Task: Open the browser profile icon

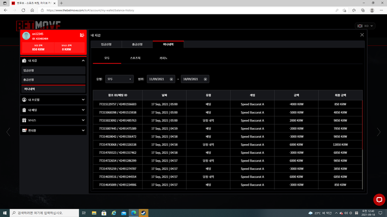Action: [372, 10]
